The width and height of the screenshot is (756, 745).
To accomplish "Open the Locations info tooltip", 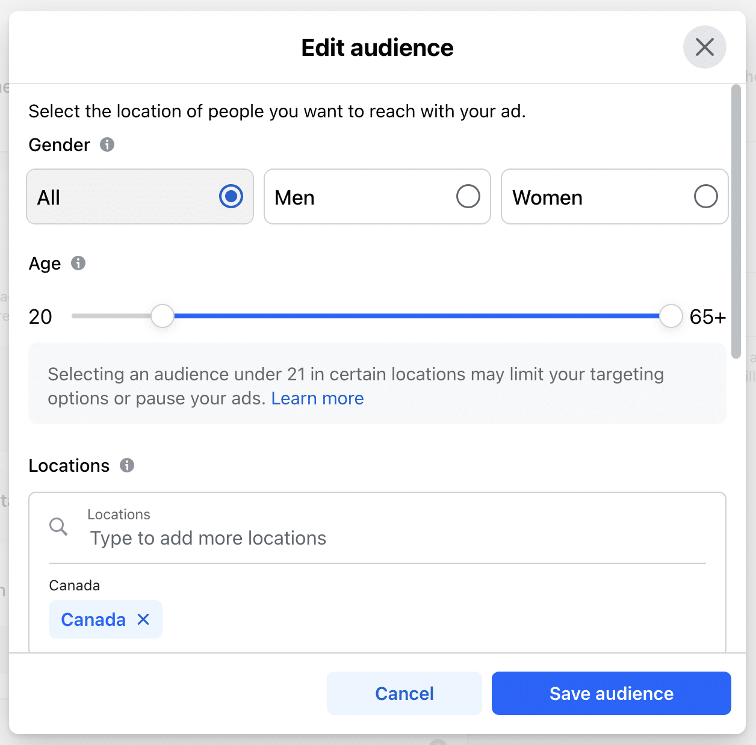I will click(x=127, y=465).
